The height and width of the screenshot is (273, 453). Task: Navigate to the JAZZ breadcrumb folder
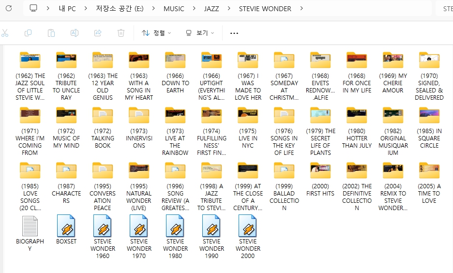point(211,9)
